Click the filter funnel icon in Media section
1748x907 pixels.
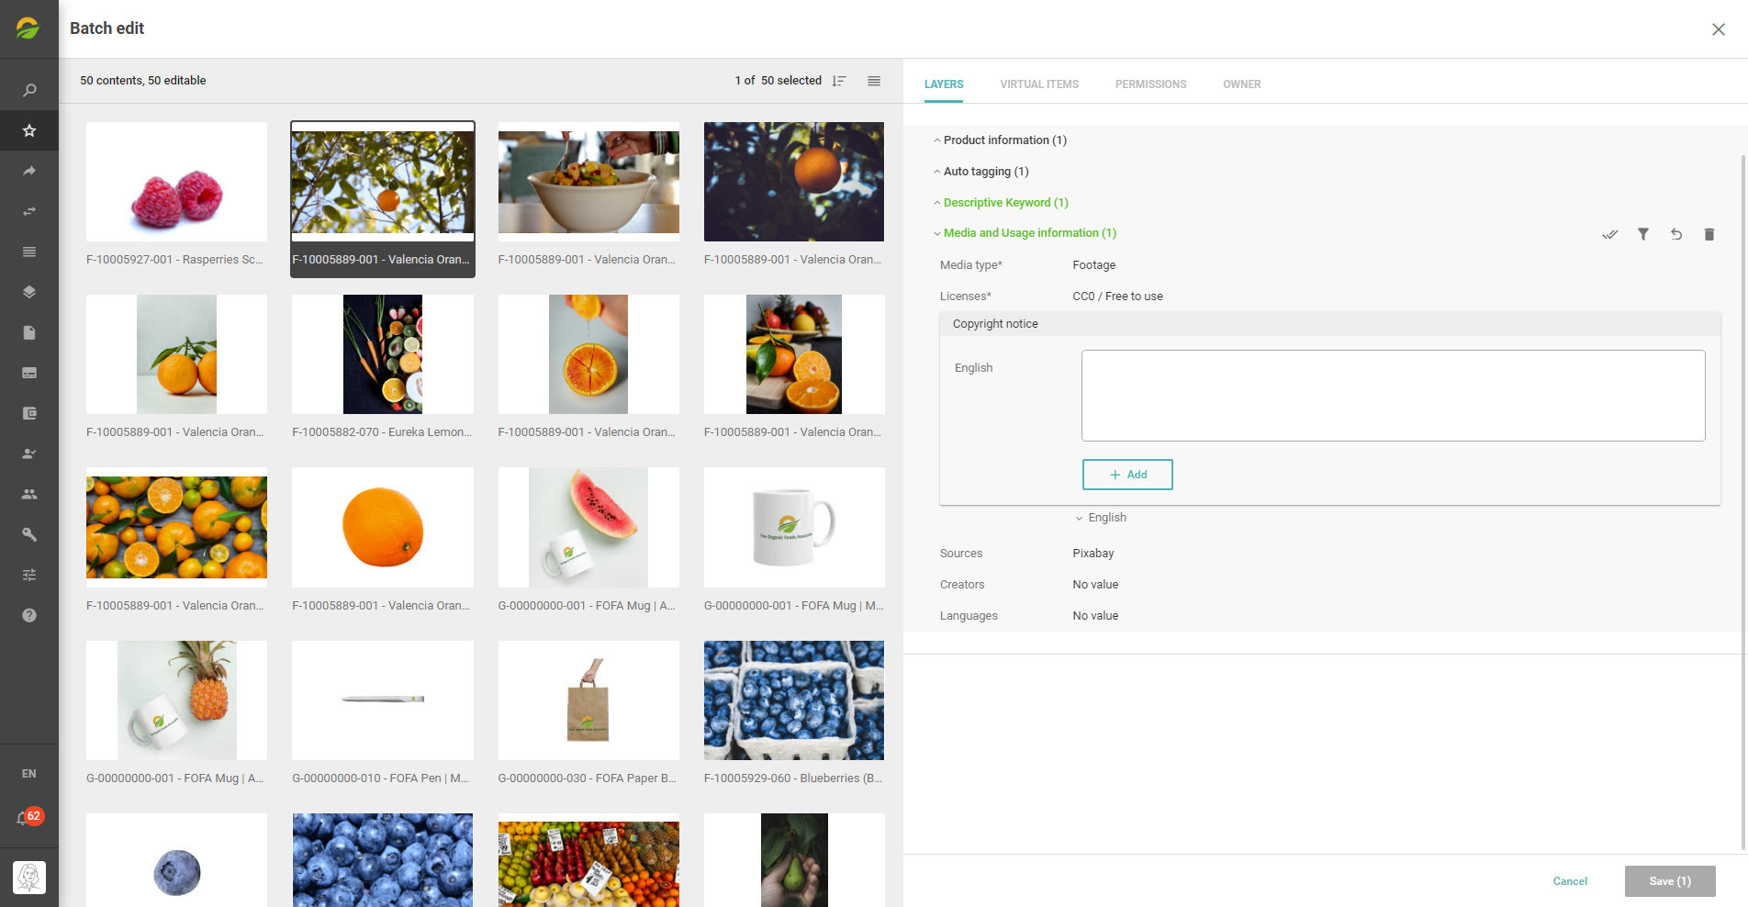[1643, 234]
